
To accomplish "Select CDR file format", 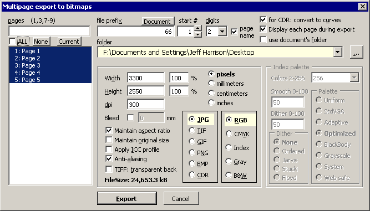I will [x=192, y=174].
